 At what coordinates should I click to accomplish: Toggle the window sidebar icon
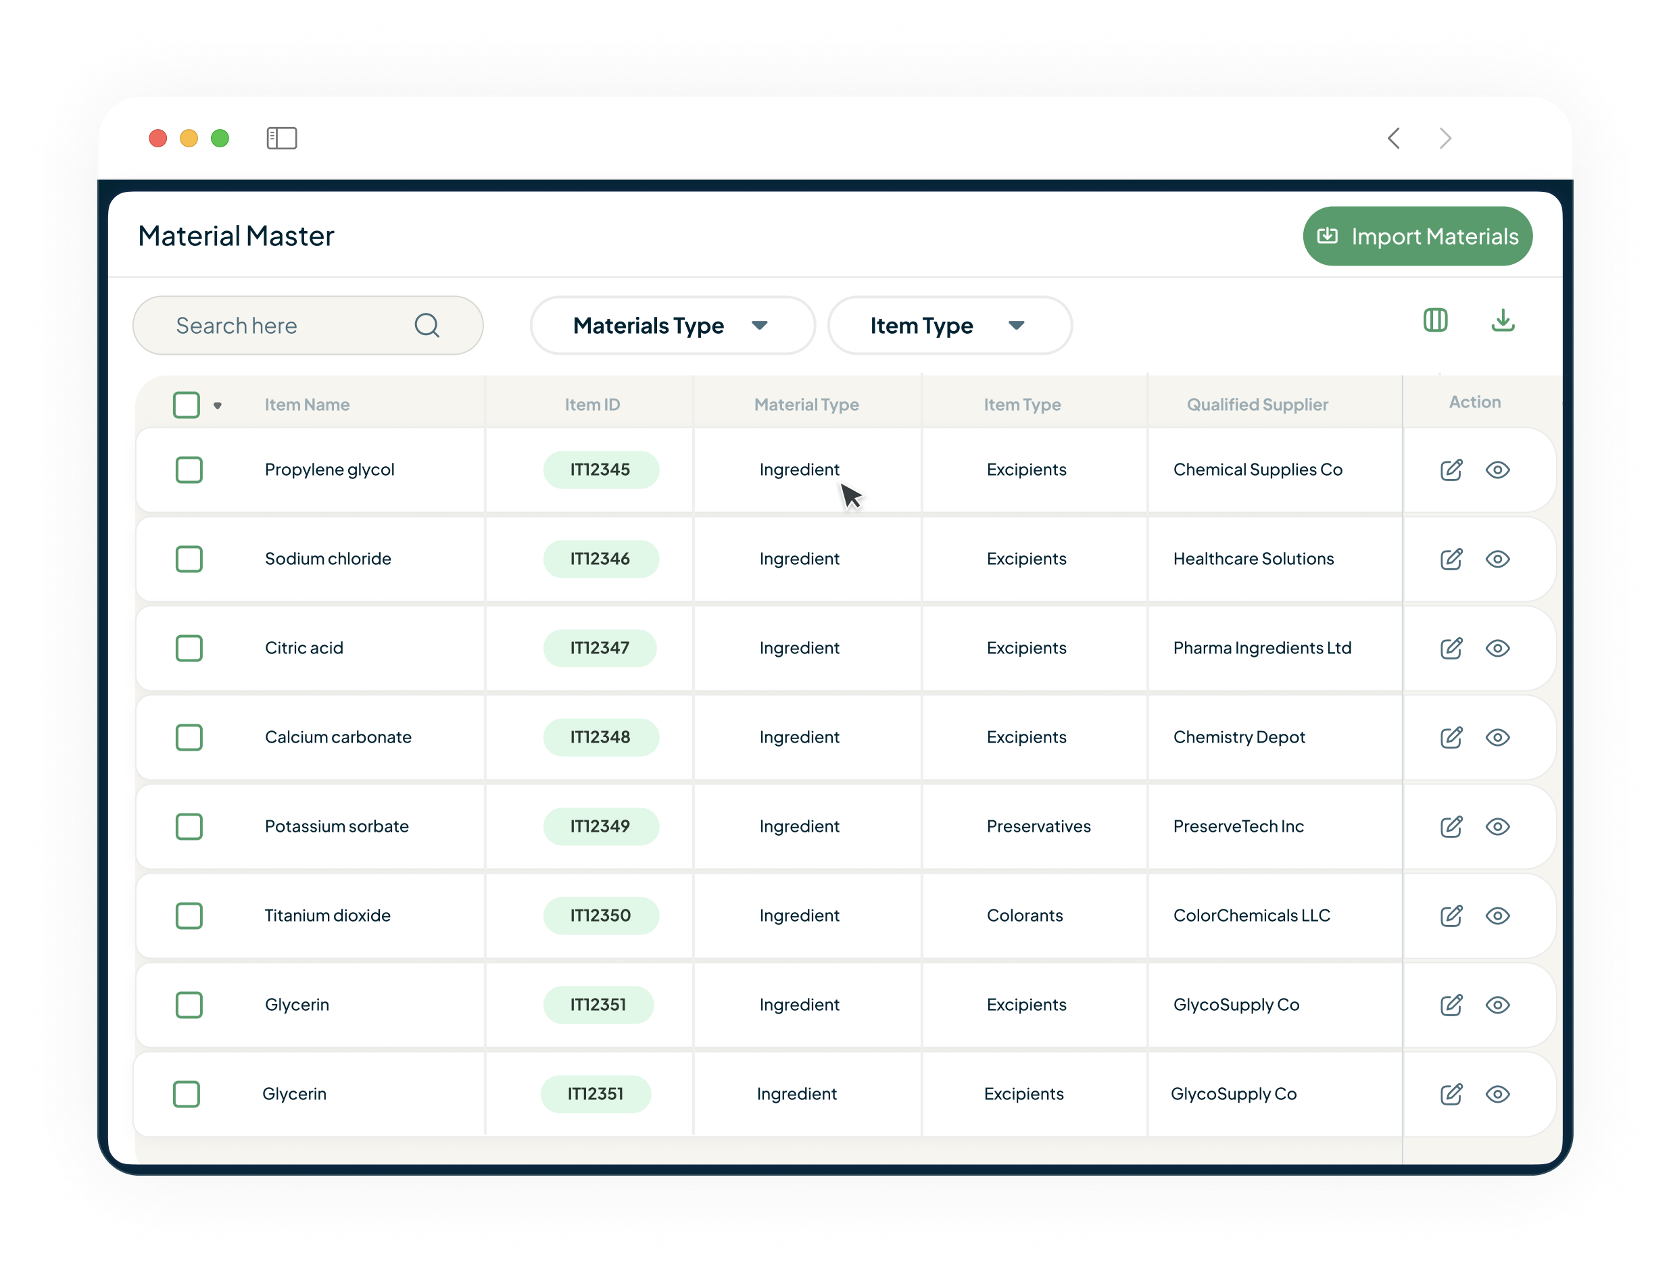click(281, 138)
